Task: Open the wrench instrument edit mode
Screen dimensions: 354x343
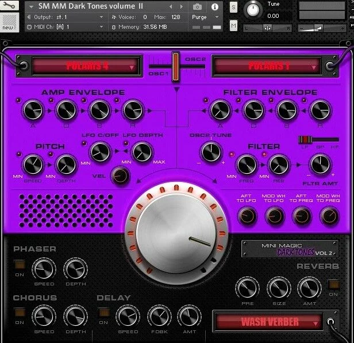Action: [9, 5]
